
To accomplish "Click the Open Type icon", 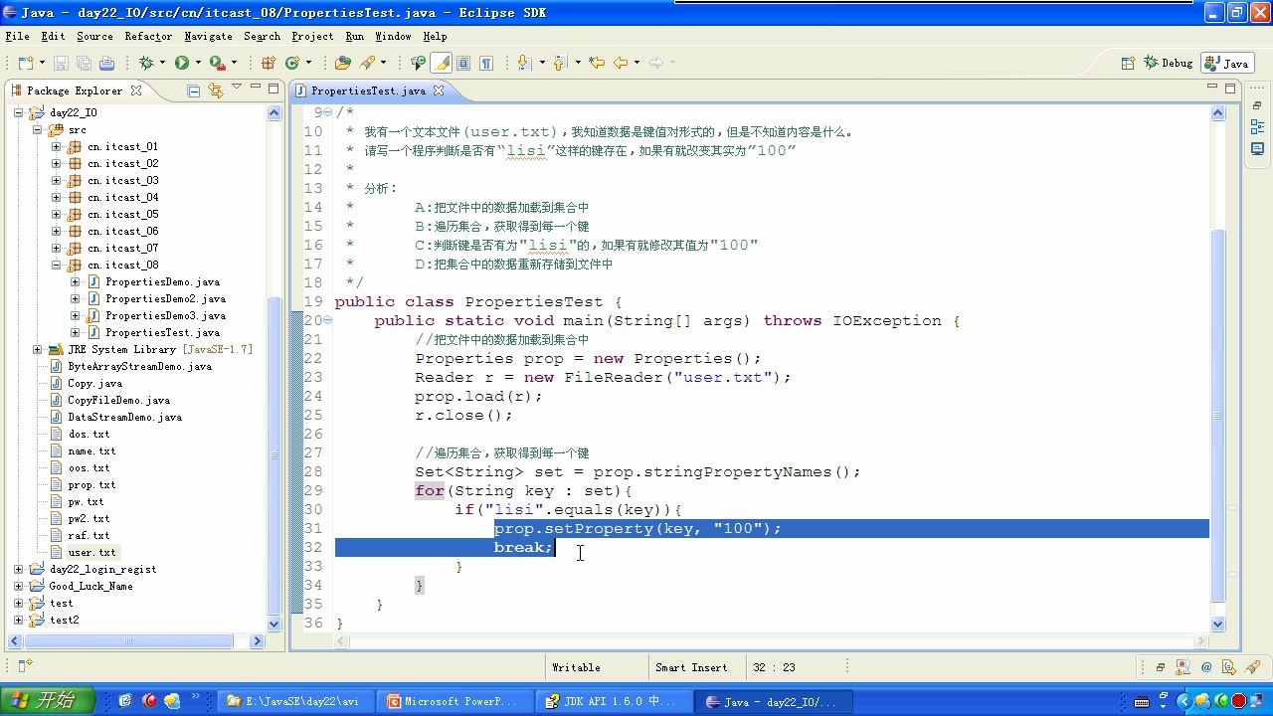I will (343, 63).
